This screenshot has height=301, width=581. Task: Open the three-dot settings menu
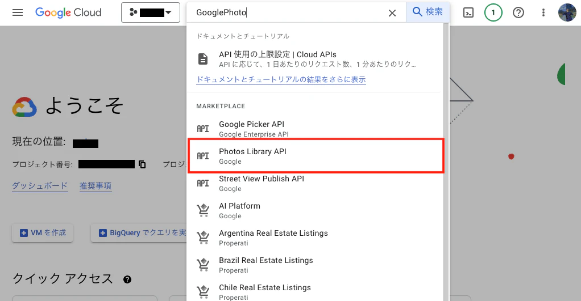(x=543, y=13)
